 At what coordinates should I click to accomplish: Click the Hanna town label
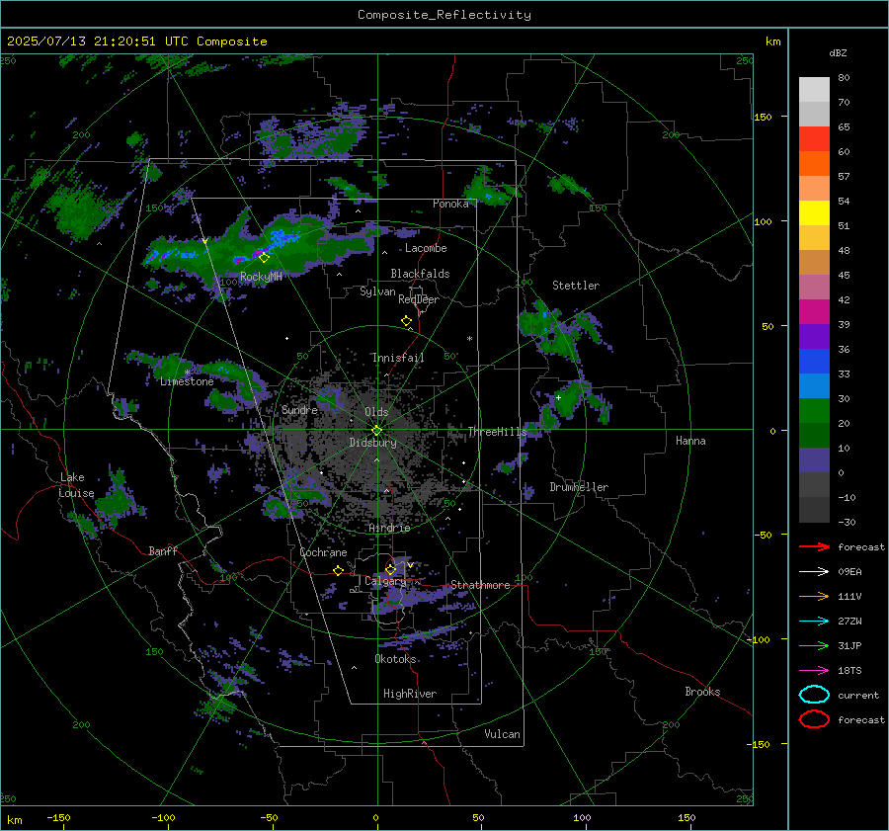point(690,441)
